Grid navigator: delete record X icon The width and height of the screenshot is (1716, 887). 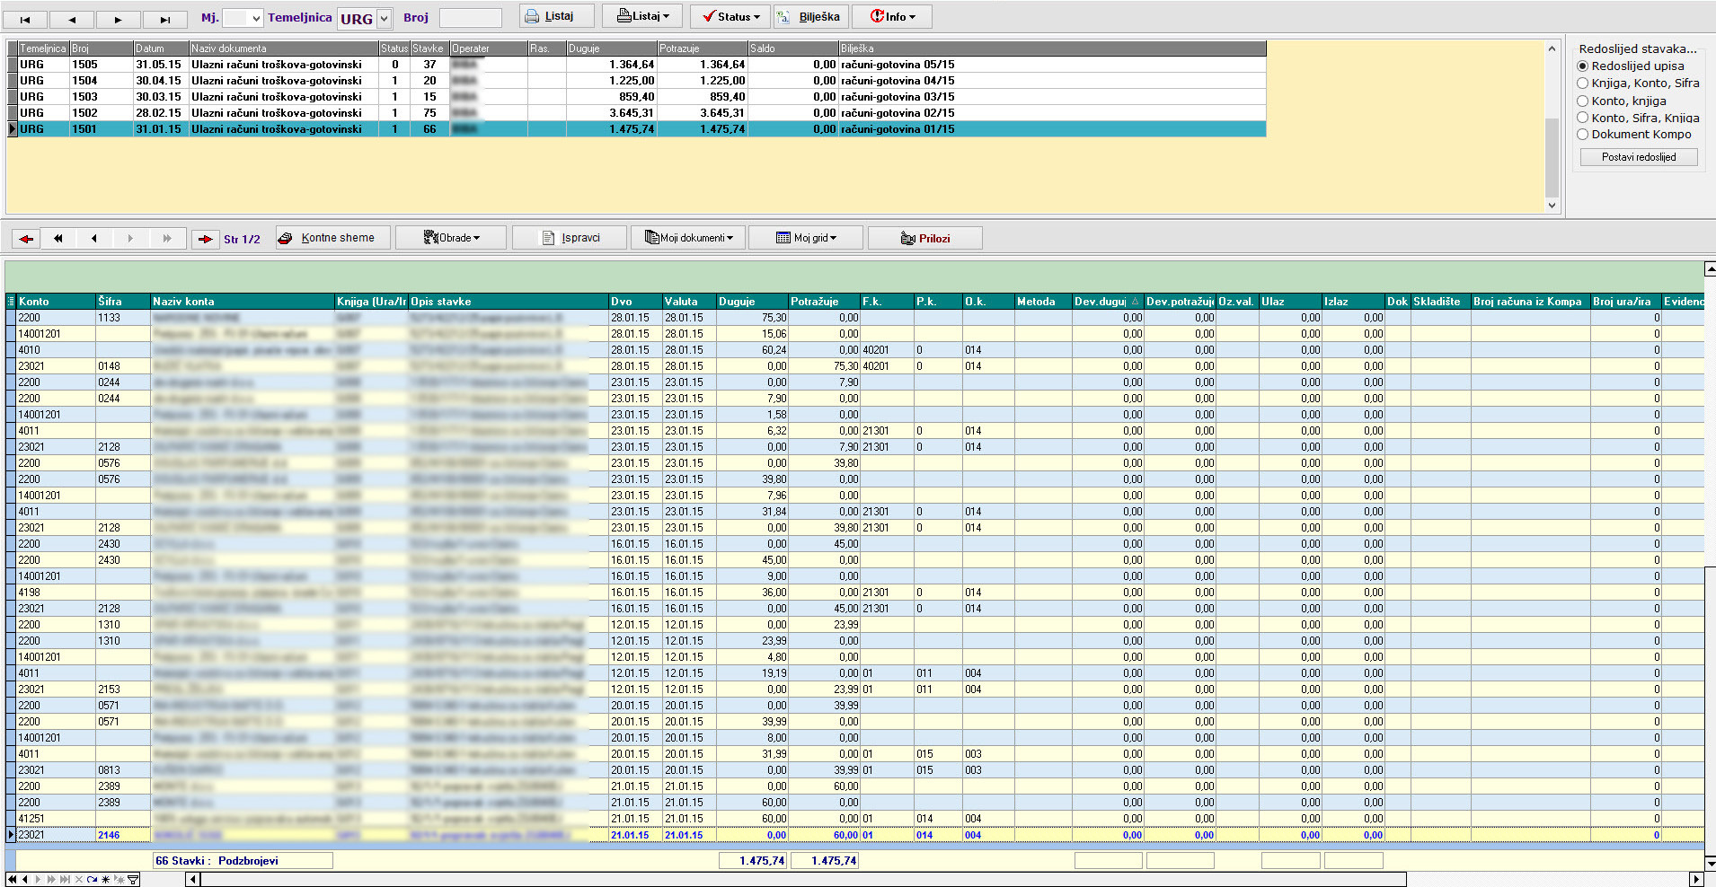point(78,880)
